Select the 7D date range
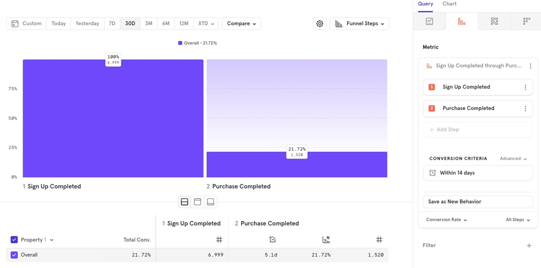Screen dimensions: 541x268 tap(112, 24)
